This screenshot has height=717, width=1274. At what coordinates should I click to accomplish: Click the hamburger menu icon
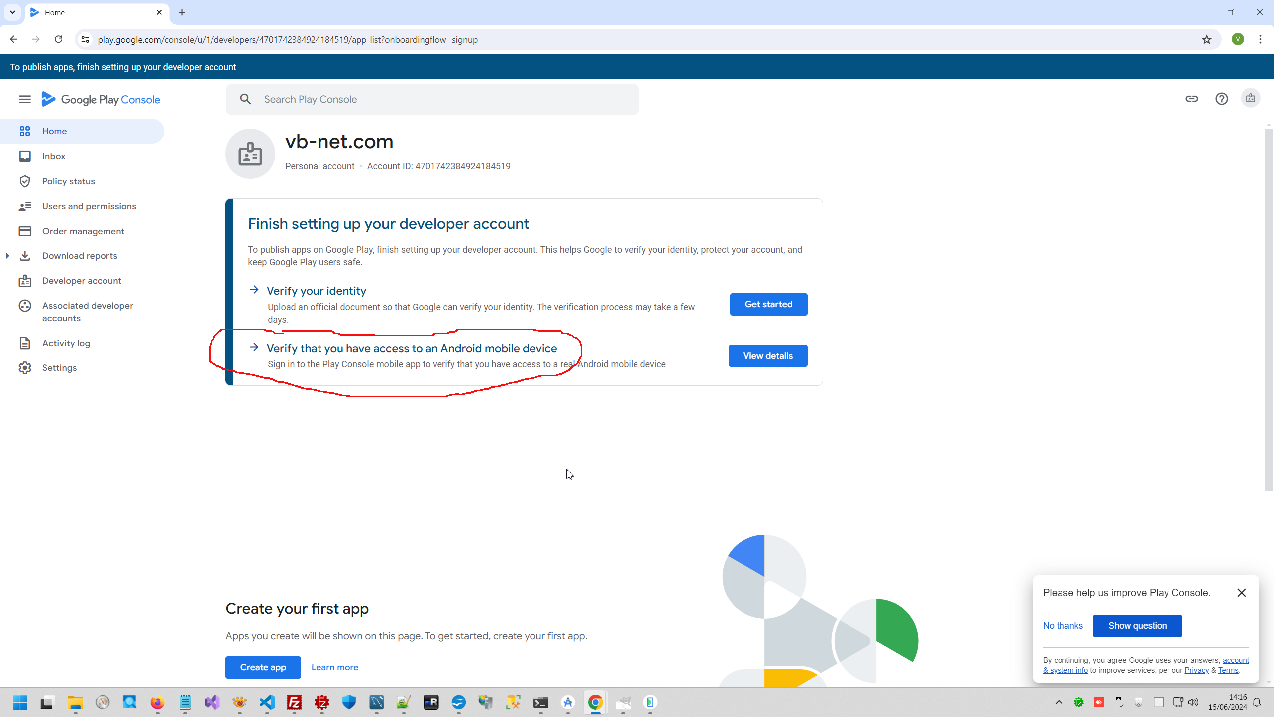[x=25, y=99]
